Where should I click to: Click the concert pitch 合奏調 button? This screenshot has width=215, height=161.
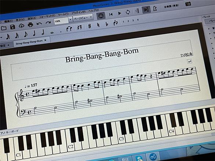tap(171, 6)
